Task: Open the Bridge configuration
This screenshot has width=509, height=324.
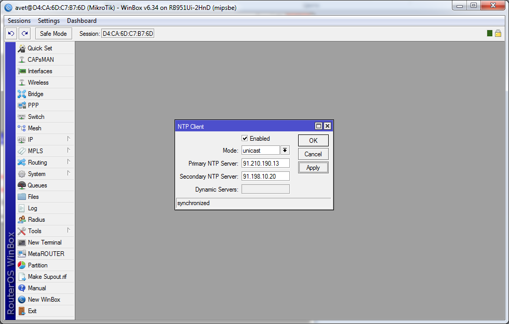Action: click(x=35, y=94)
